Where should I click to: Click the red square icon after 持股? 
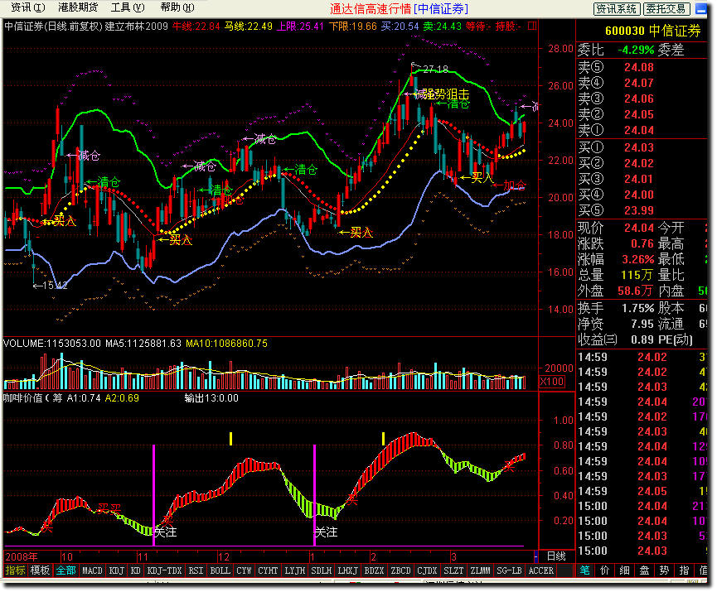click(x=532, y=26)
